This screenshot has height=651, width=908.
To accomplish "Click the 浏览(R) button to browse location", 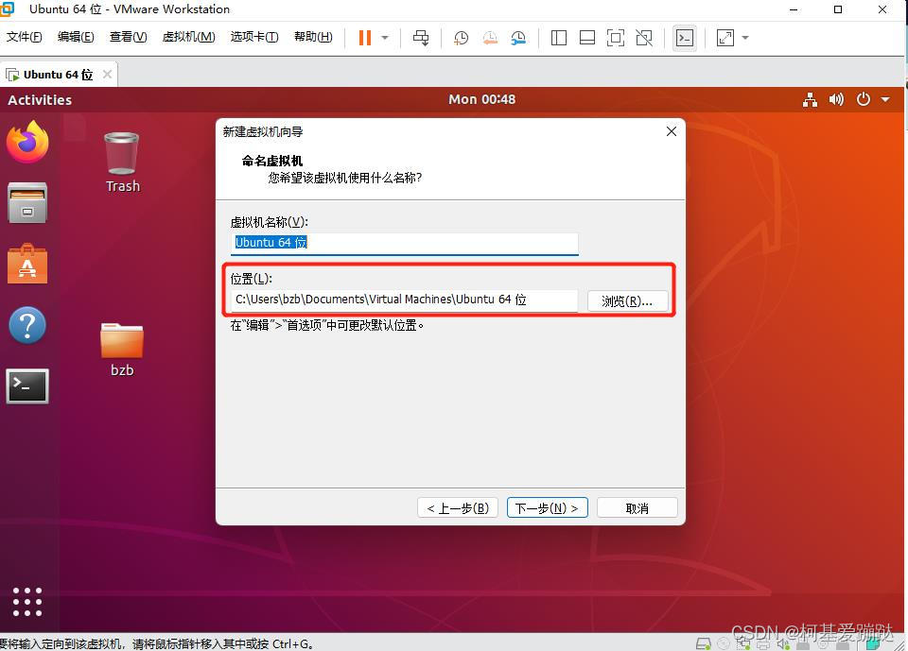I will click(x=628, y=300).
